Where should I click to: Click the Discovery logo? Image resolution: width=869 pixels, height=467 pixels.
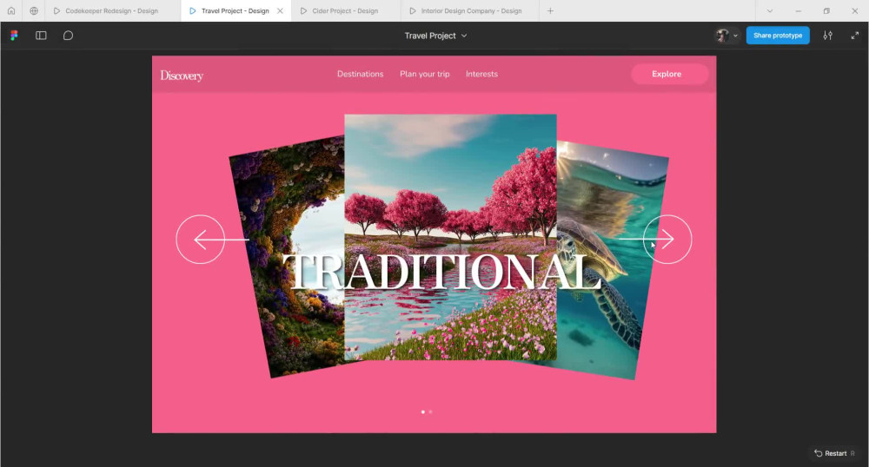(182, 76)
